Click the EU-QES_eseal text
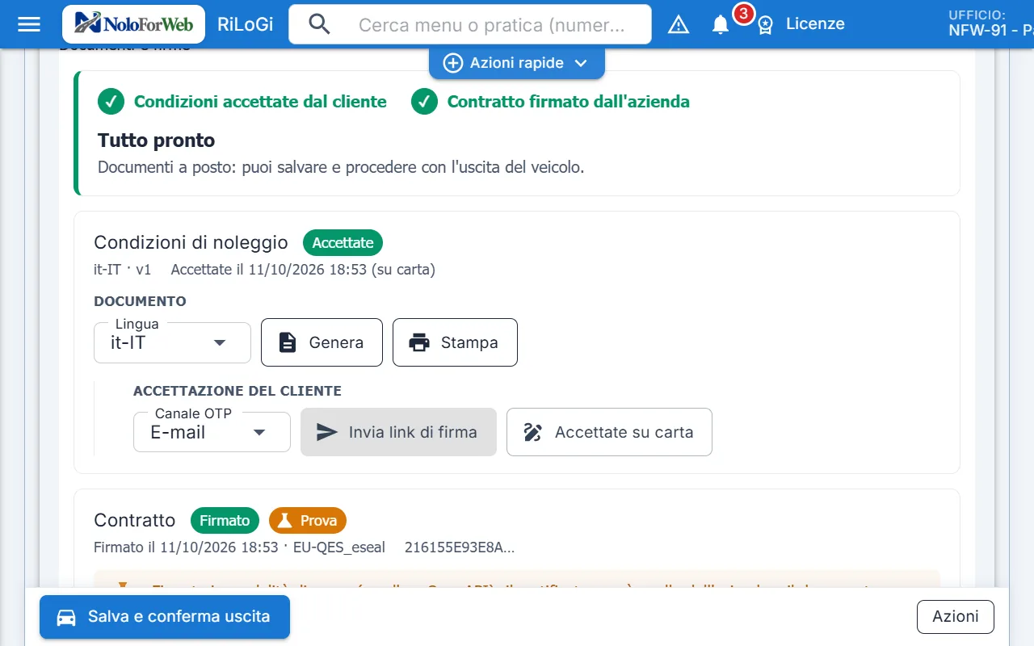Viewport: 1034px width, 646px height. click(339, 547)
